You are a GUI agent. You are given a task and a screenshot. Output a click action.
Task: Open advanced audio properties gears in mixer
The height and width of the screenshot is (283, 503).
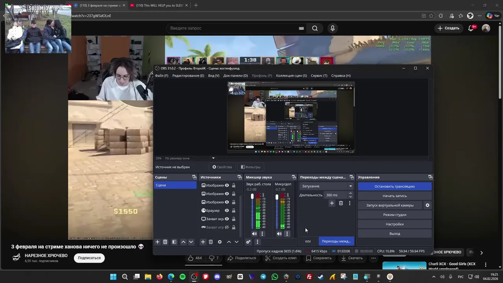point(248,242)
